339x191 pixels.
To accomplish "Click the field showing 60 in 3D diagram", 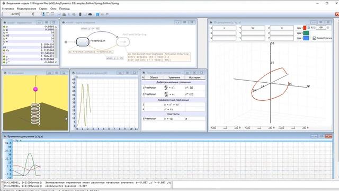I will pyautogui.click(x=321, y=28).
